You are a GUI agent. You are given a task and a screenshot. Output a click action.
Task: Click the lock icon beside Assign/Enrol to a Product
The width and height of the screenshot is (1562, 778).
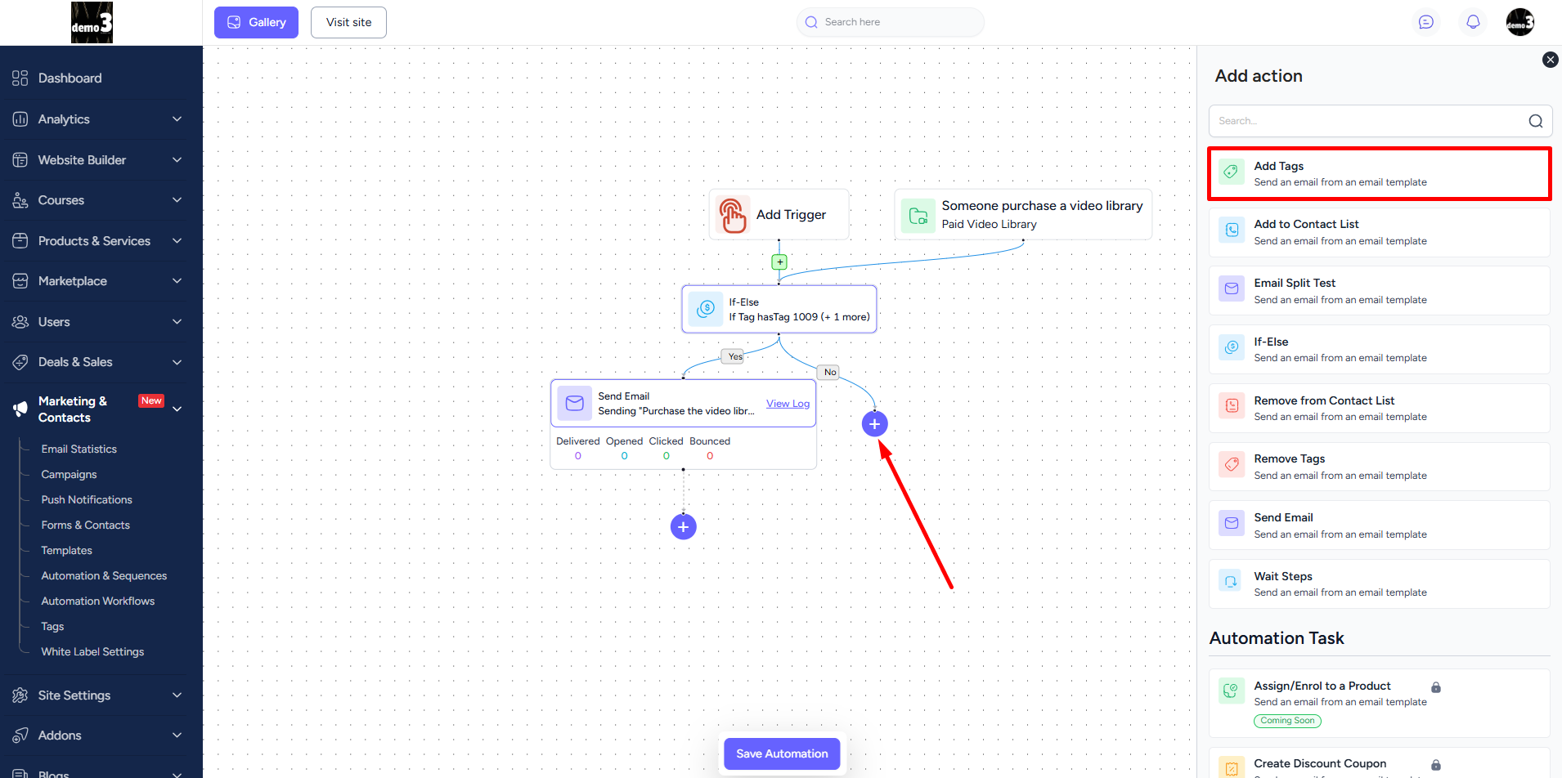pyautogui.click(x=1436, y=687)
